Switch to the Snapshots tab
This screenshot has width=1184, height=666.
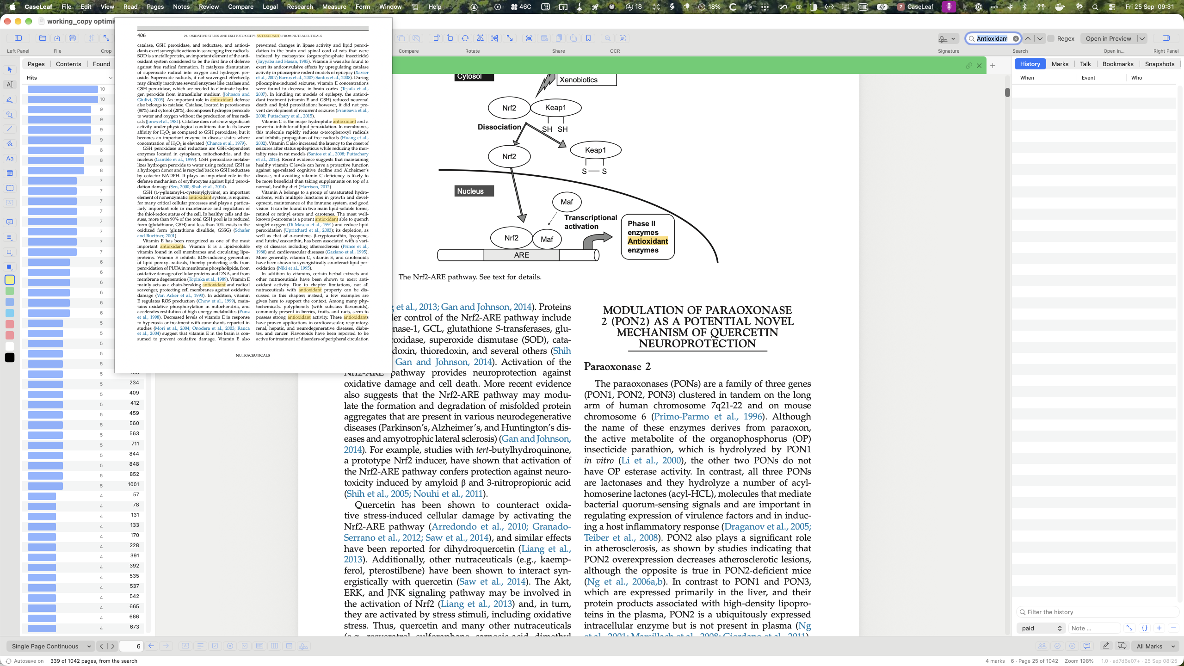[x=1159, y=64]
